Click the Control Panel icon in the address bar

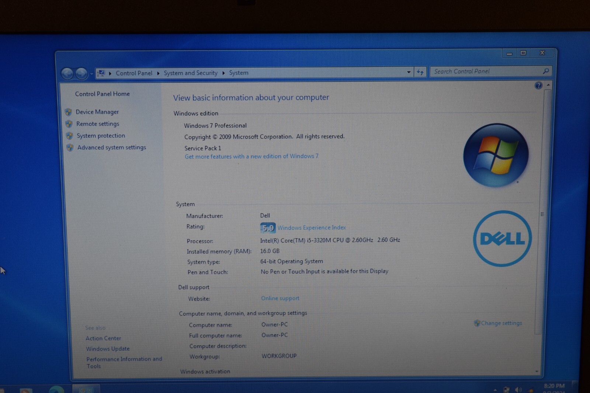101,73
